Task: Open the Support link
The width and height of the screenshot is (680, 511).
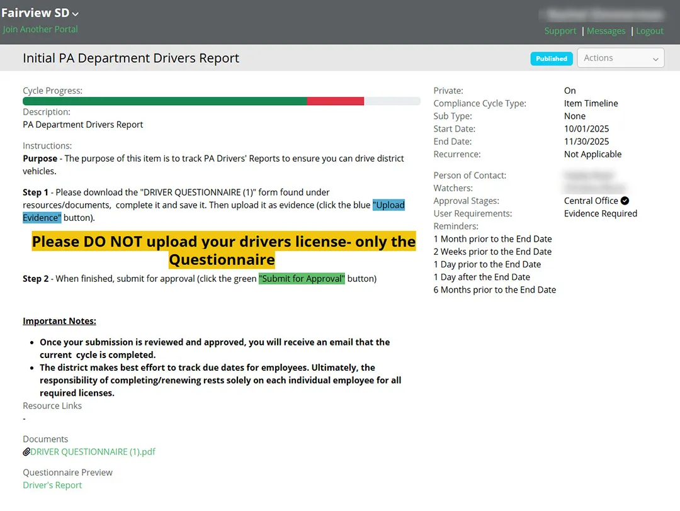Action: pyautogui.click(x=560, y=31)
